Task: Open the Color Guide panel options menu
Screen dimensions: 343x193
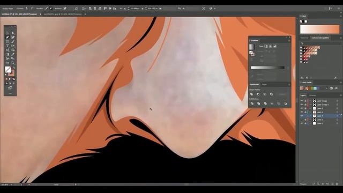Action: click(341, 83)
